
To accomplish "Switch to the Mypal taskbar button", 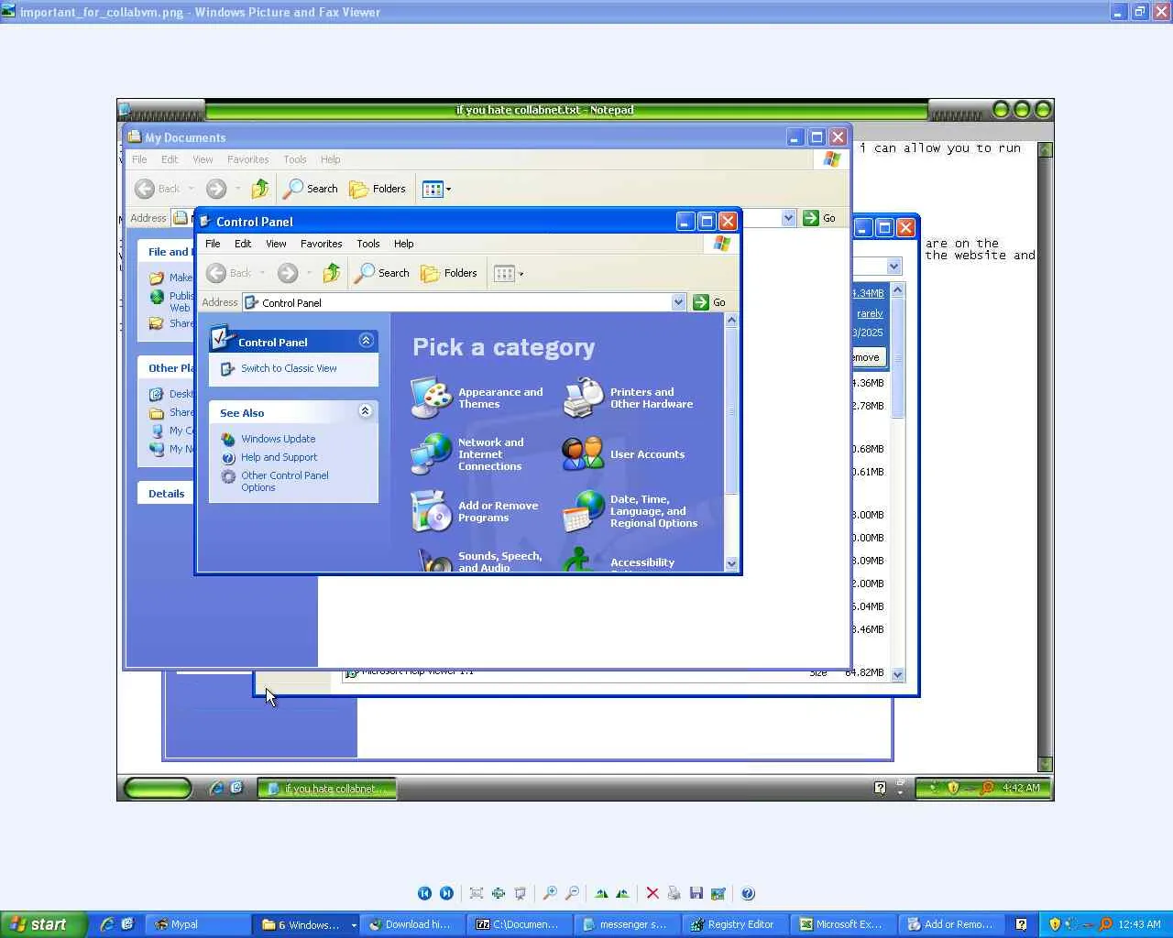I will pos(197,924).
